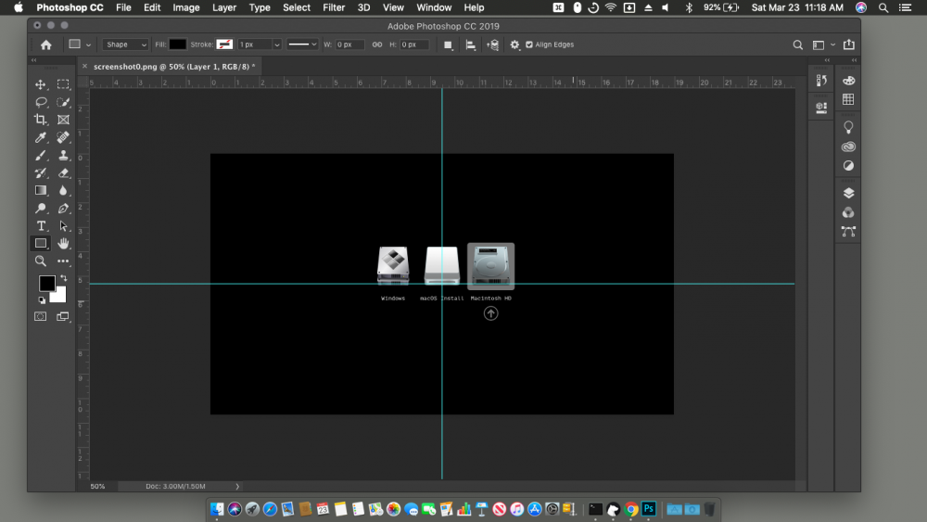Select the Brush tool
927x522 pixels.
pos(40,155)
